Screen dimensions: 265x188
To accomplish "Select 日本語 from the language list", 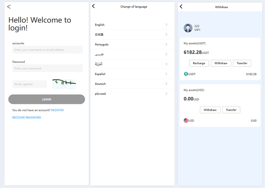I will coord(99,35).
